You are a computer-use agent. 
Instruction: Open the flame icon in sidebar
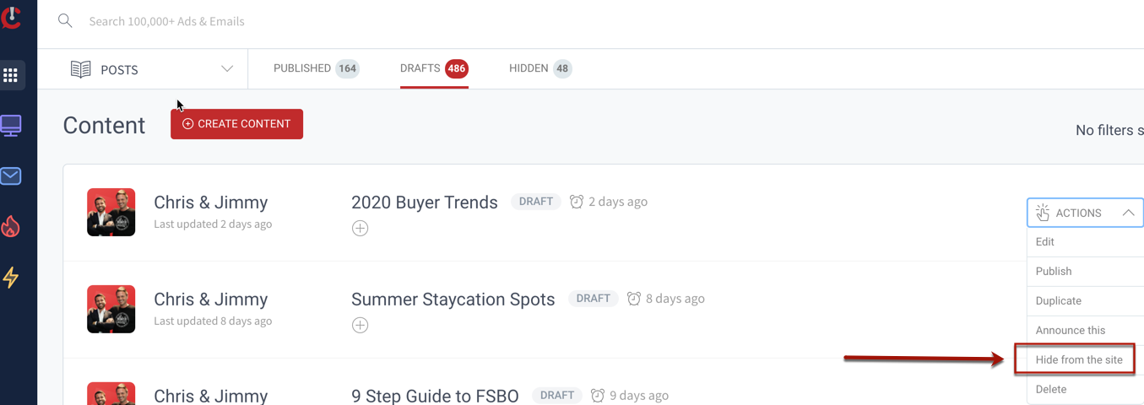(x=11, y=226)
